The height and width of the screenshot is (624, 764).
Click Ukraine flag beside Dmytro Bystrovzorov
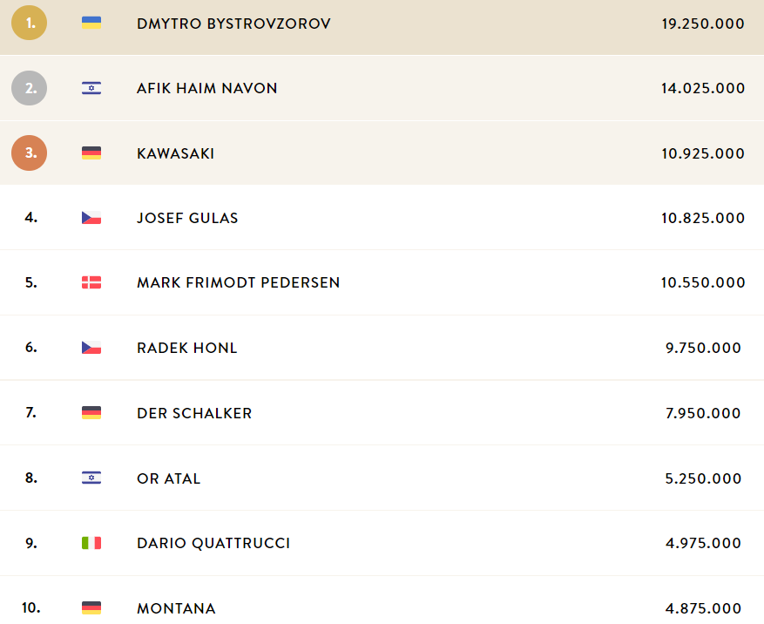(x=91, y=23)
